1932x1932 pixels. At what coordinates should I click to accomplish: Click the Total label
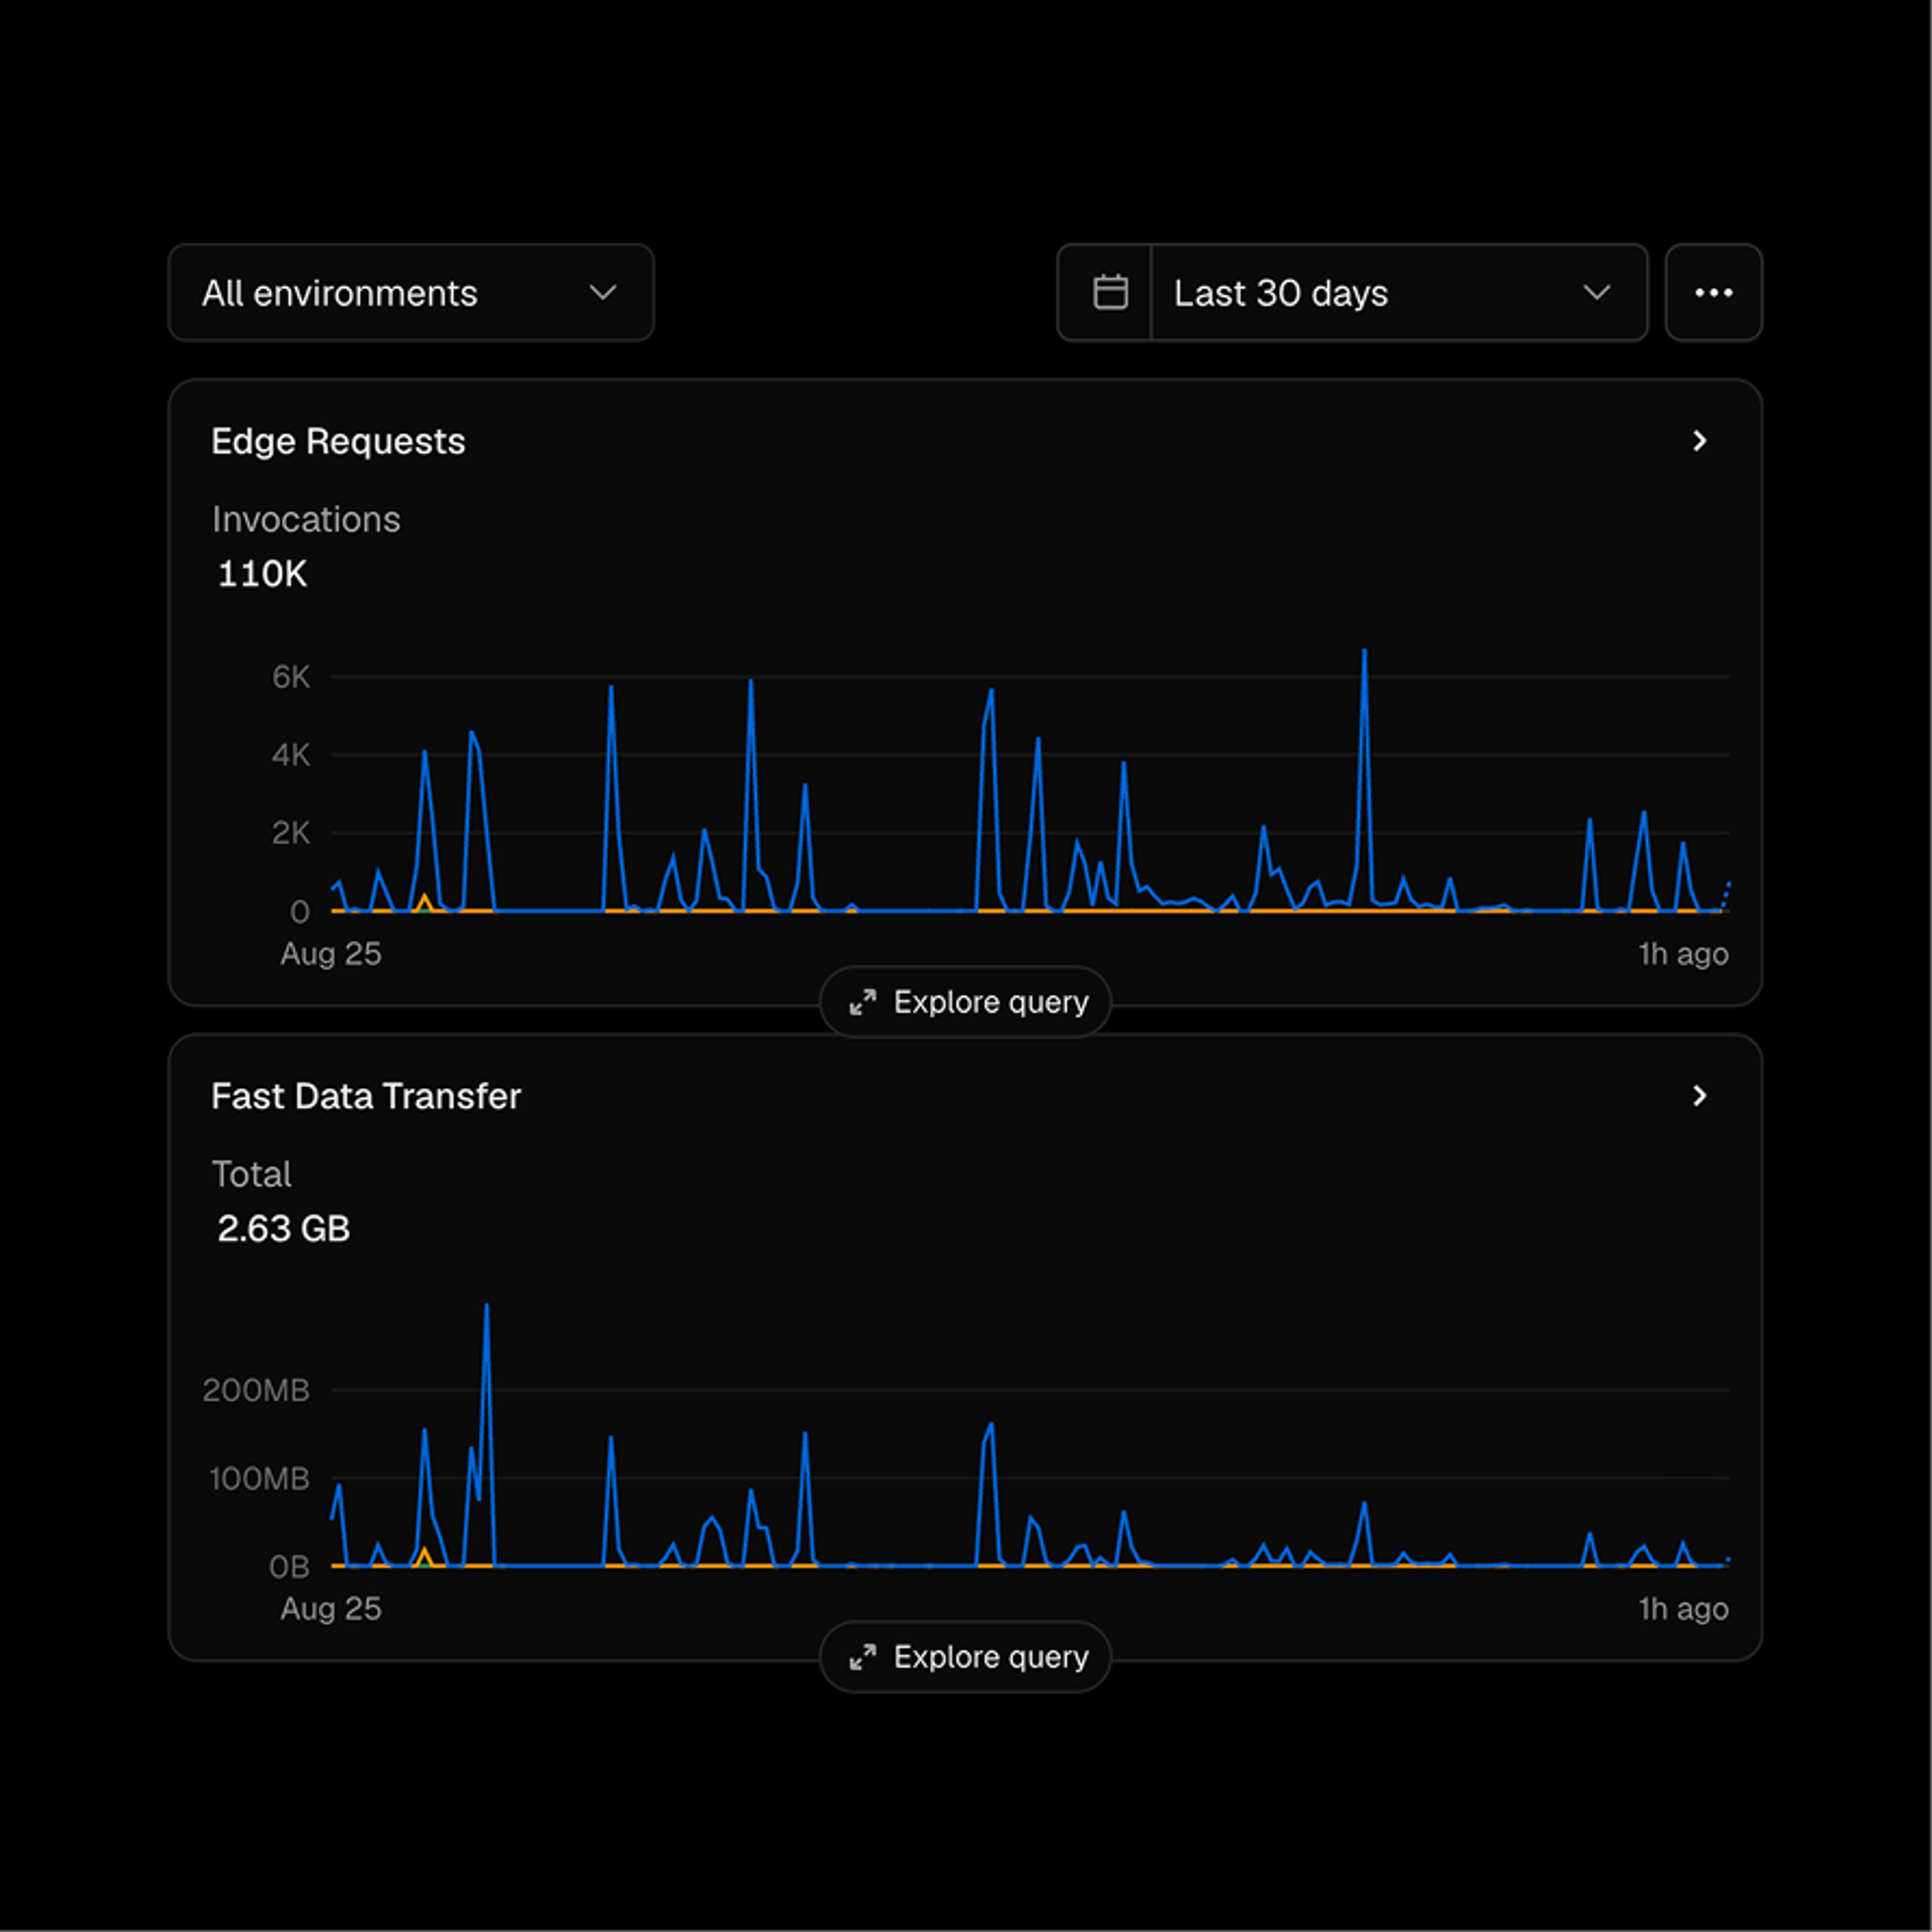pos(251,1174)
